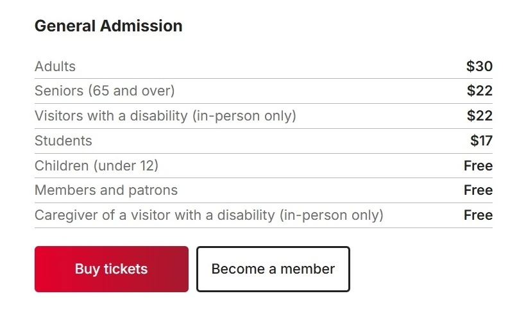Image resolution: width=526 pixels, height=314 pixels.
Task: Click the $22 price for visitors with disability
Action: 479,116
